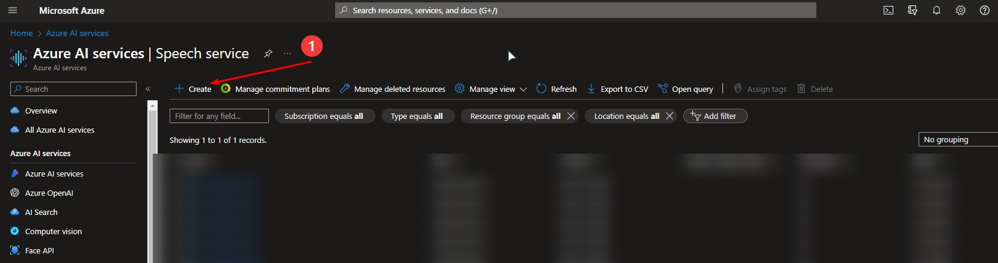Go to Home breadcrumb link
998x263 pixels.
click(21, 33)
